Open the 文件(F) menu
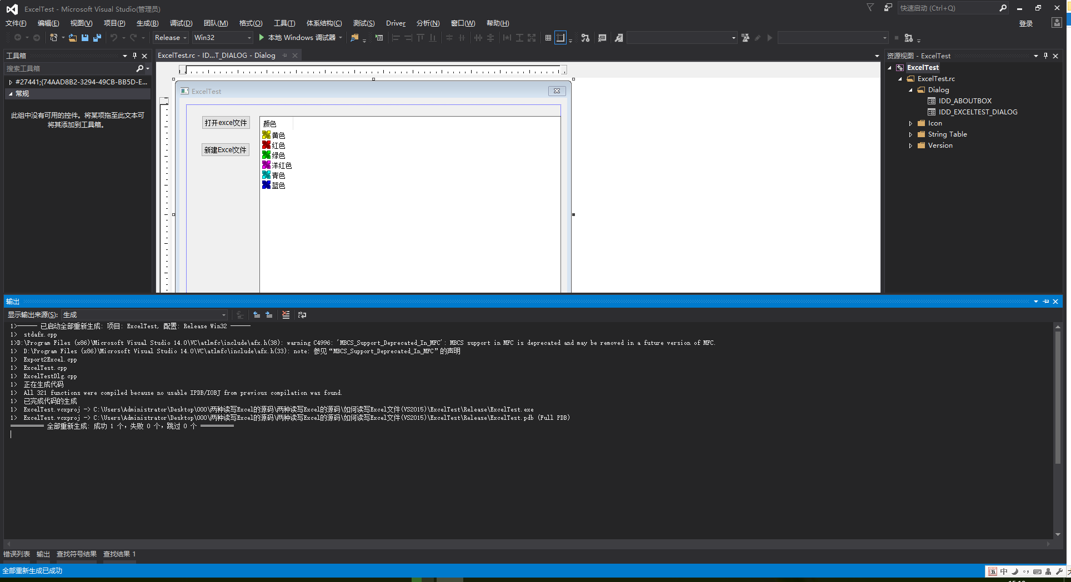This screenshot has width=1071, height=582. coord(16,23)
